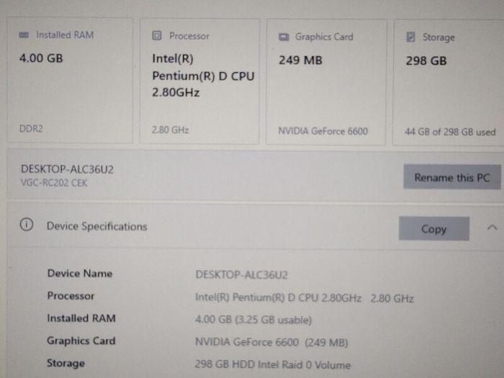Click the Device Name value DESKTOP-ALC36U2
504x378 pixels.
coord(241,275)
